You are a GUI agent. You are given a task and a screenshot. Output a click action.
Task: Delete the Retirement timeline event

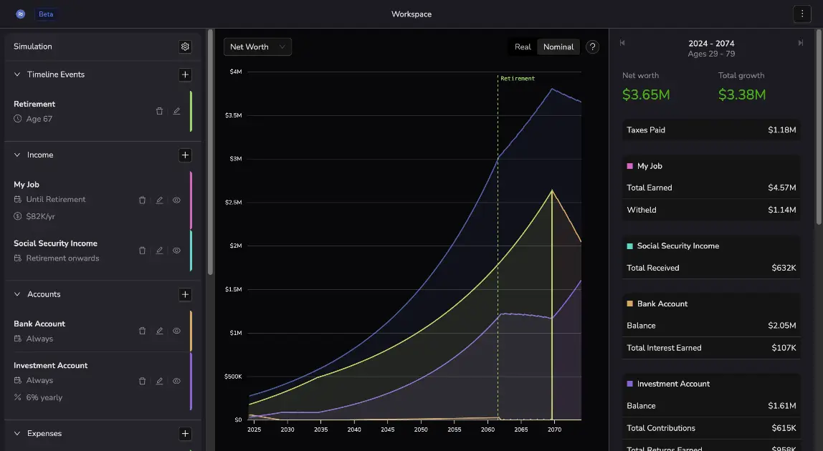pos(159,111)
